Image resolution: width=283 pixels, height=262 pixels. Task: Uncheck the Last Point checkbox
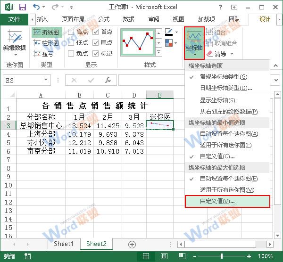pyautogui.click(x=95, y=43)
